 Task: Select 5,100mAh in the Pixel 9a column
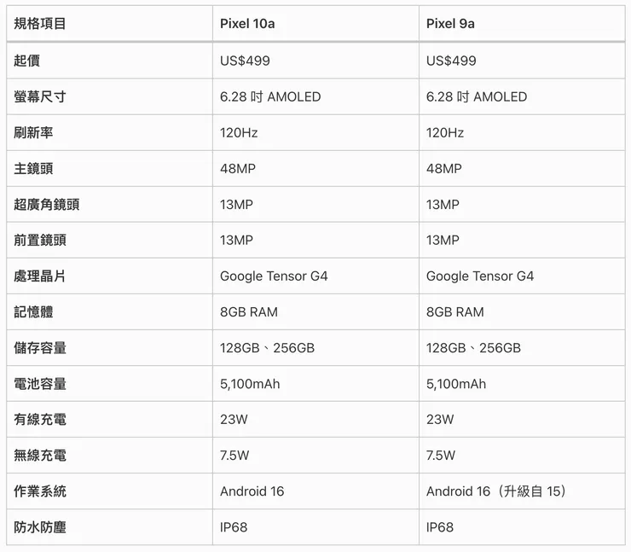[456, 383]
